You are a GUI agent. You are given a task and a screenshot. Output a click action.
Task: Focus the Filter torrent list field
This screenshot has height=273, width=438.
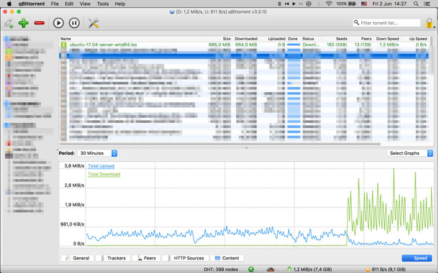387,23
